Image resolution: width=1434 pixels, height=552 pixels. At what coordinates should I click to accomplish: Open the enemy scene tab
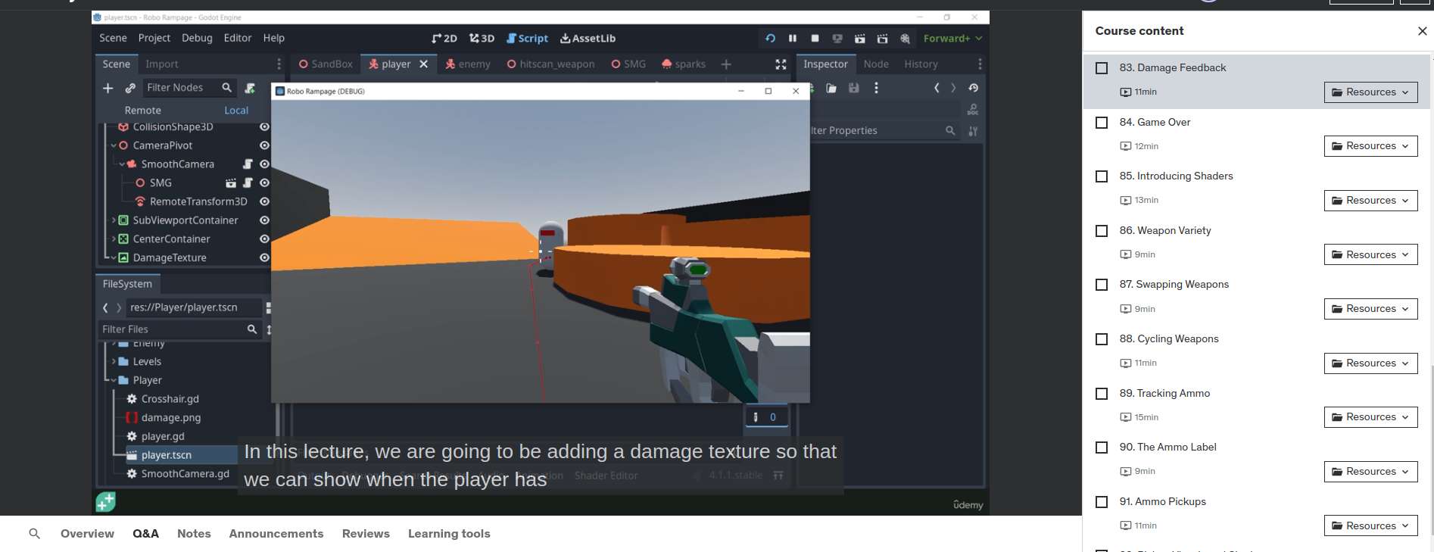pos(468,64)
